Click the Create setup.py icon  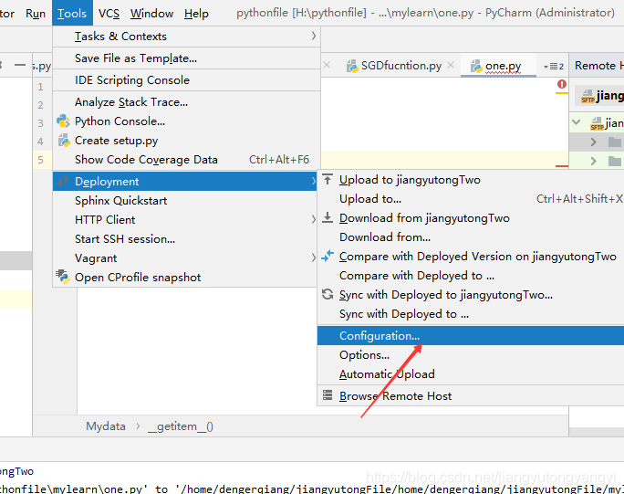63,141
